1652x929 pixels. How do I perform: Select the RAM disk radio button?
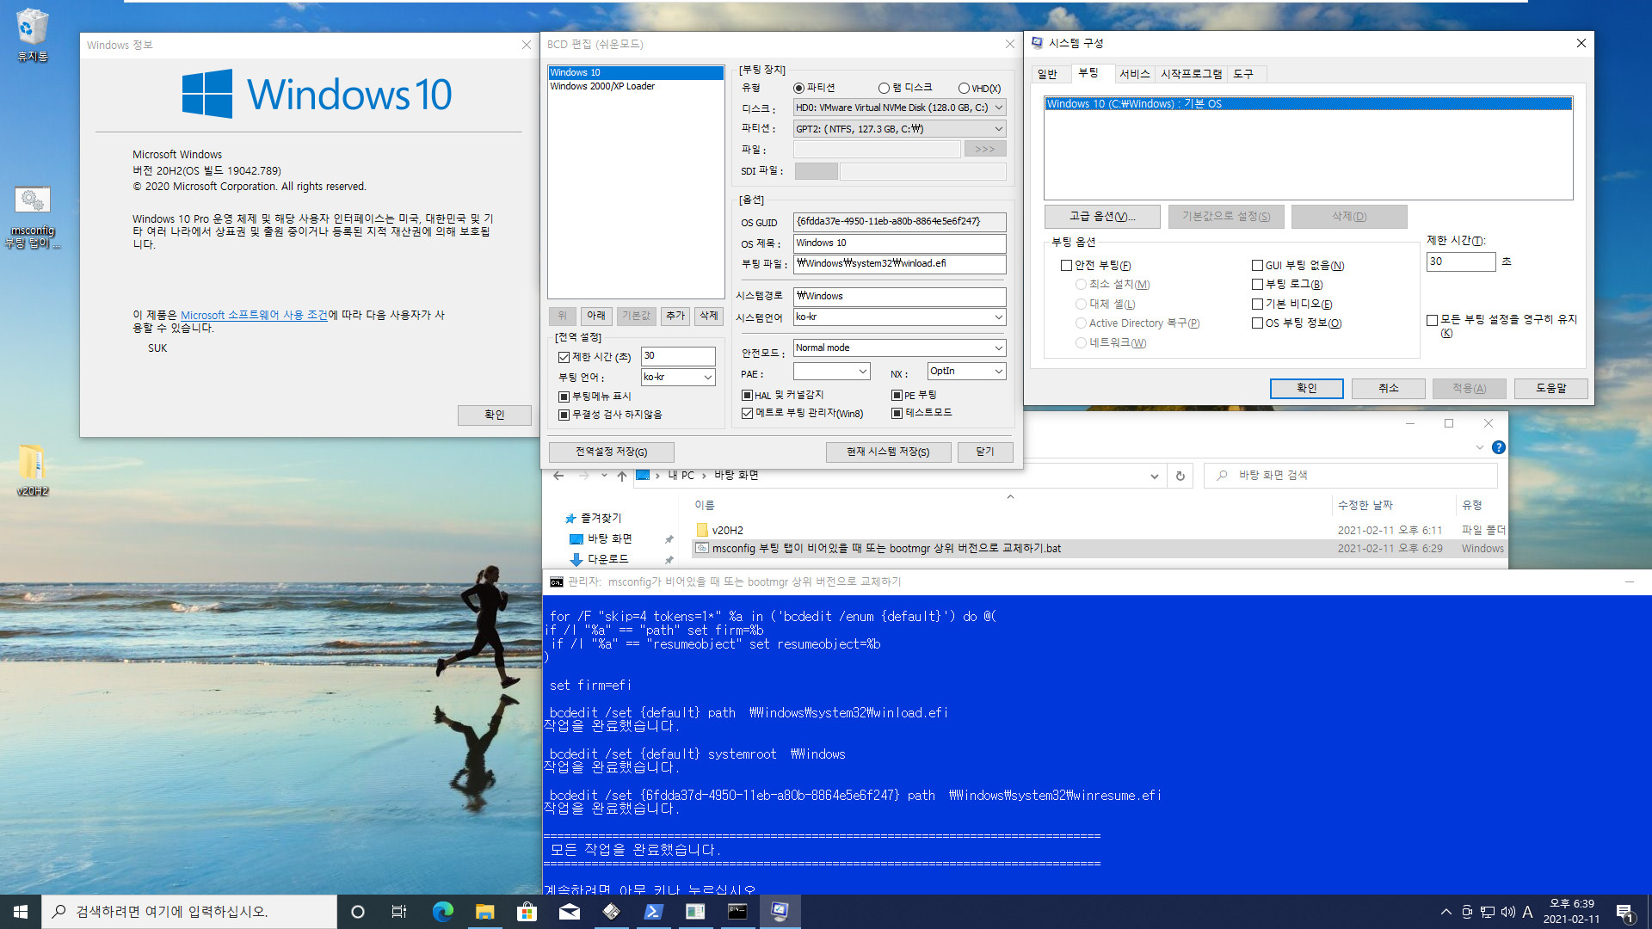[884, 88]
